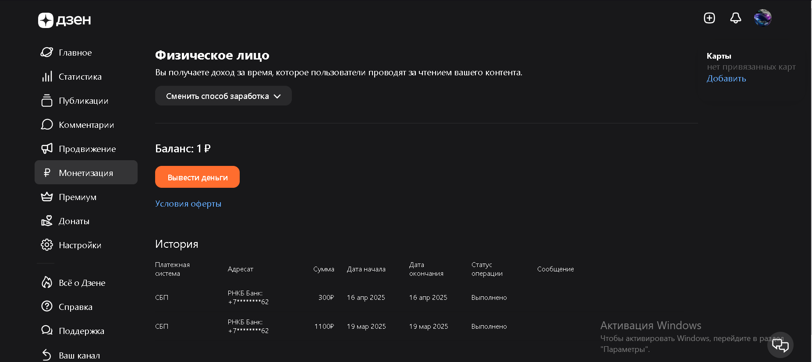Select Комментарии in the sidebar

click(x=86, y=125)
